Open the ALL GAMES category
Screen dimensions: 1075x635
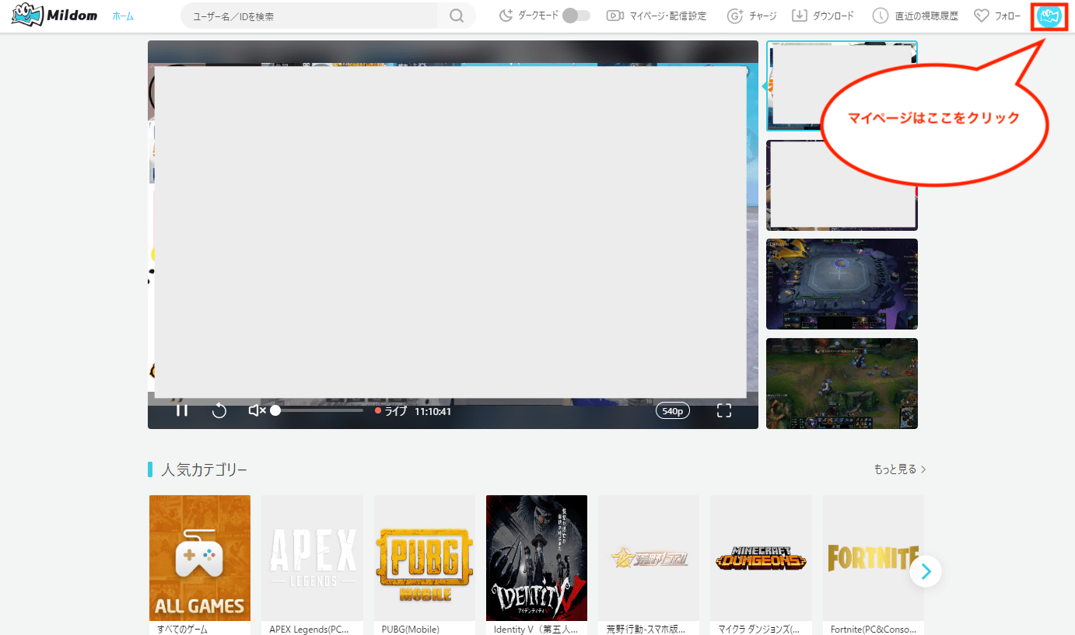200,558
